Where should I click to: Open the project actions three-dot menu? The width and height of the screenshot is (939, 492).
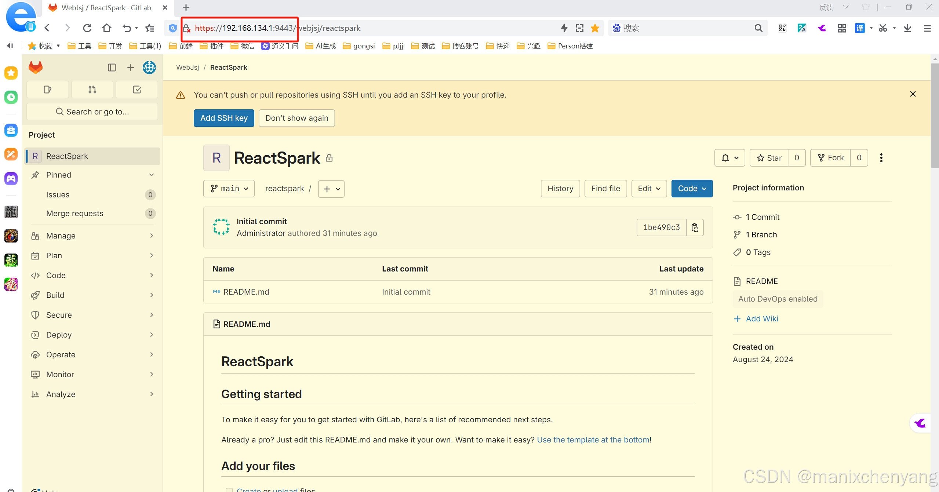(881, 158)
